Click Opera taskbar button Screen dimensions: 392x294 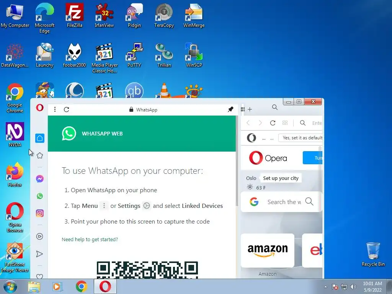[x=105, y=286]
